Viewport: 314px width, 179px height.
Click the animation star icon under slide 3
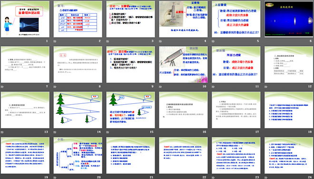pyautogui.click(x=108, y=41)
